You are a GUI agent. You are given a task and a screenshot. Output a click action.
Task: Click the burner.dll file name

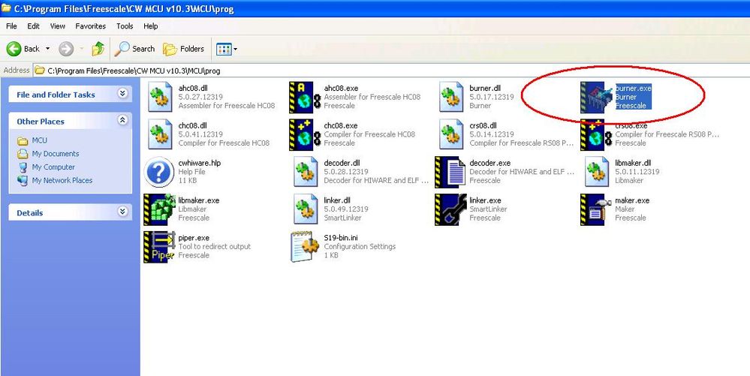pyautogui.click(x=485, y=88)
